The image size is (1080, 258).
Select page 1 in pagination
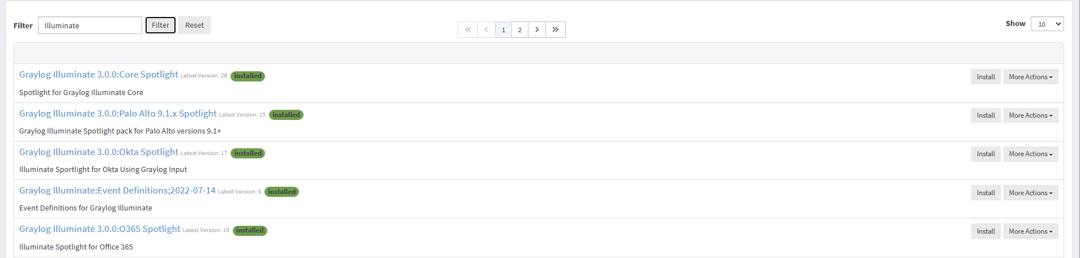point(503,30)
